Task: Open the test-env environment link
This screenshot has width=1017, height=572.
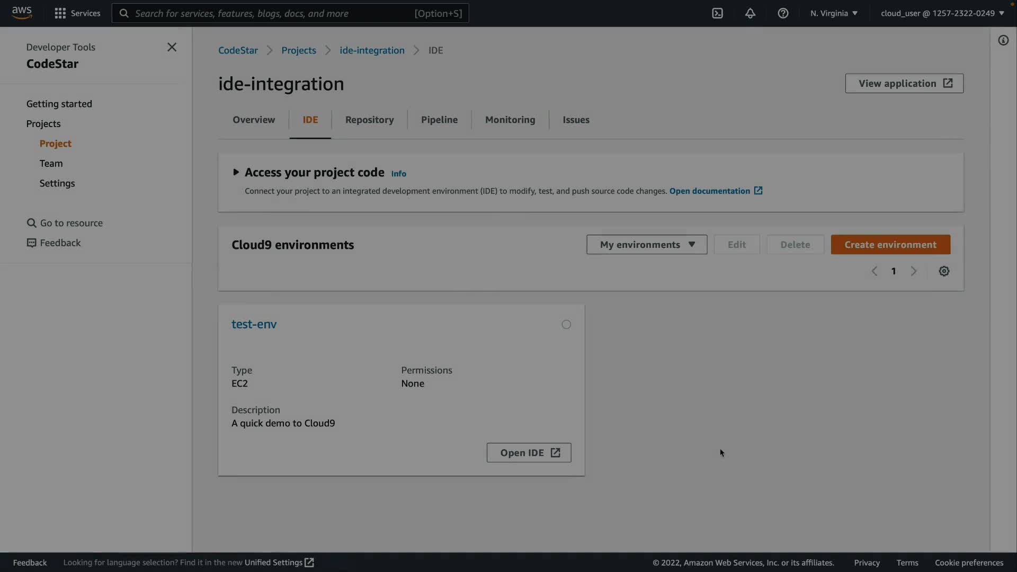Action: pos(254,324)
